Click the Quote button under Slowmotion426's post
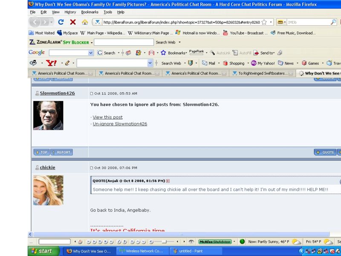This screenshot has width=341, height=256. (325, 152)
